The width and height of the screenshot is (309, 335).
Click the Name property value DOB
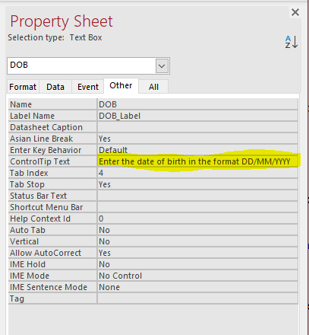coord(197,104)
